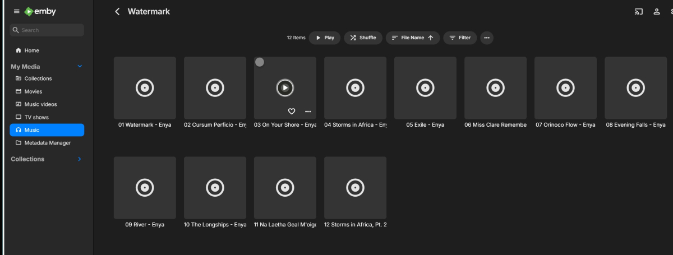Open 11 Na Laetha Geal M'oige thumbnail
The height and width of the screenshot is (255, 673).
285,188
